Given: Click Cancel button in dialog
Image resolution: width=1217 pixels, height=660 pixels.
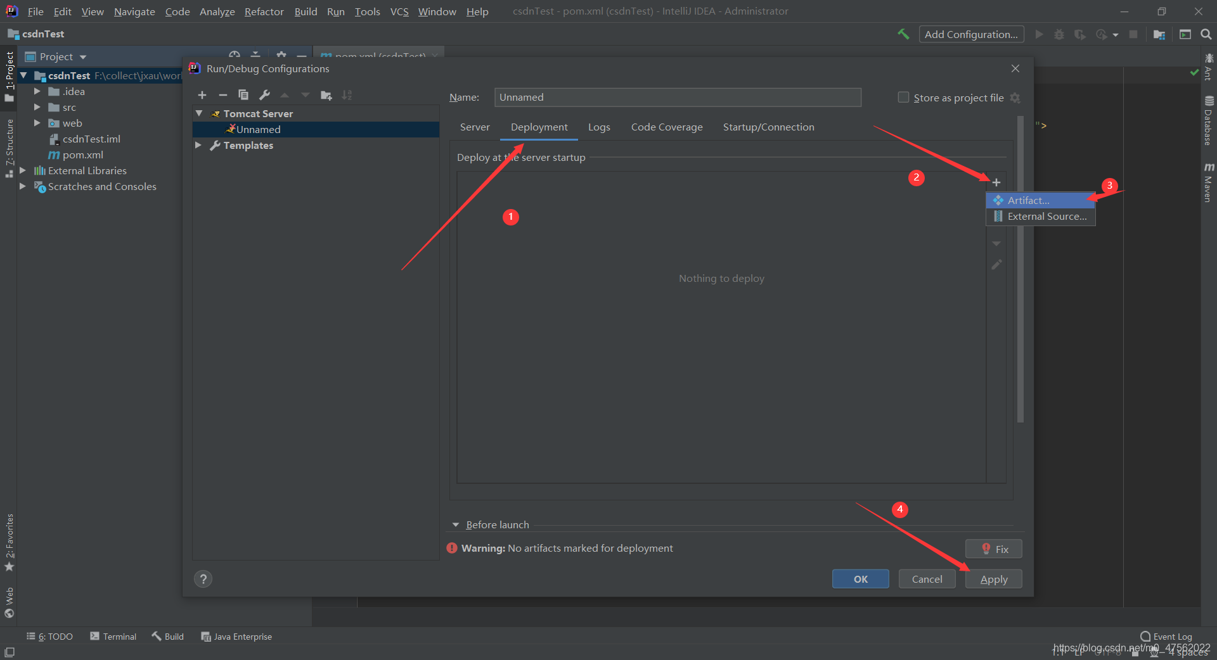Looking at the screenshot, I should 927,579.
